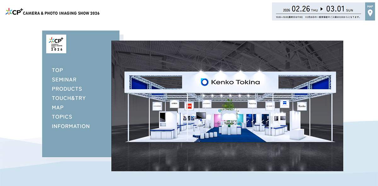Click the Kenko Tokina logo on the booth banner
The height and width of the screenshot is (186, 378).
[x=230, y=82]
